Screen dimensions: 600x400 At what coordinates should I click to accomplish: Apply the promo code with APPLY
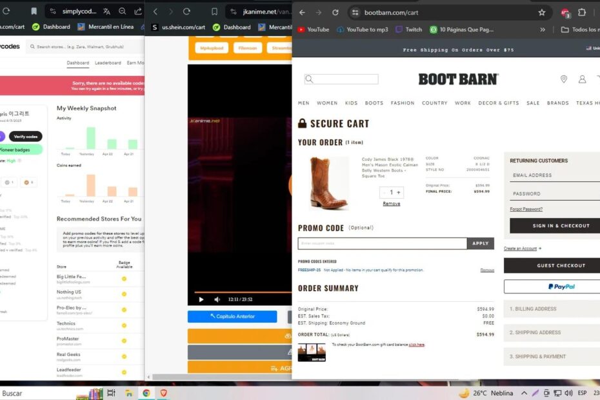480,243
